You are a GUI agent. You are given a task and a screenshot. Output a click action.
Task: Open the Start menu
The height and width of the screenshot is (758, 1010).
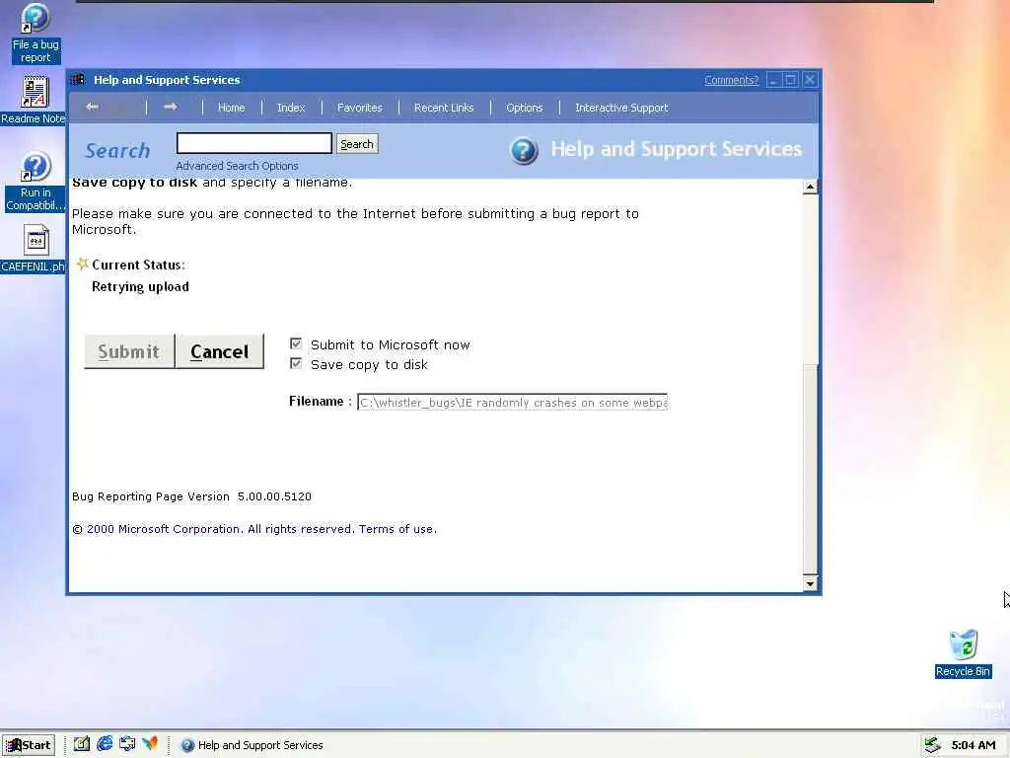tap(29, 745)
